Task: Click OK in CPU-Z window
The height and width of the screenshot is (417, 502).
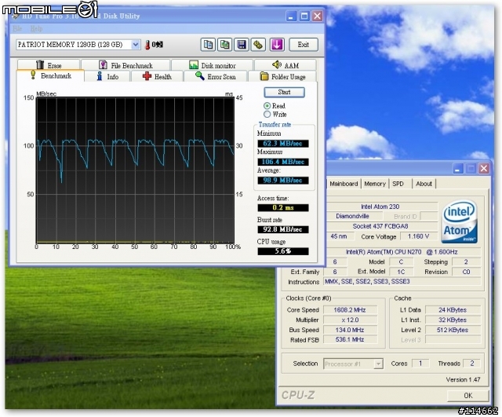Action: click(468, 396)
